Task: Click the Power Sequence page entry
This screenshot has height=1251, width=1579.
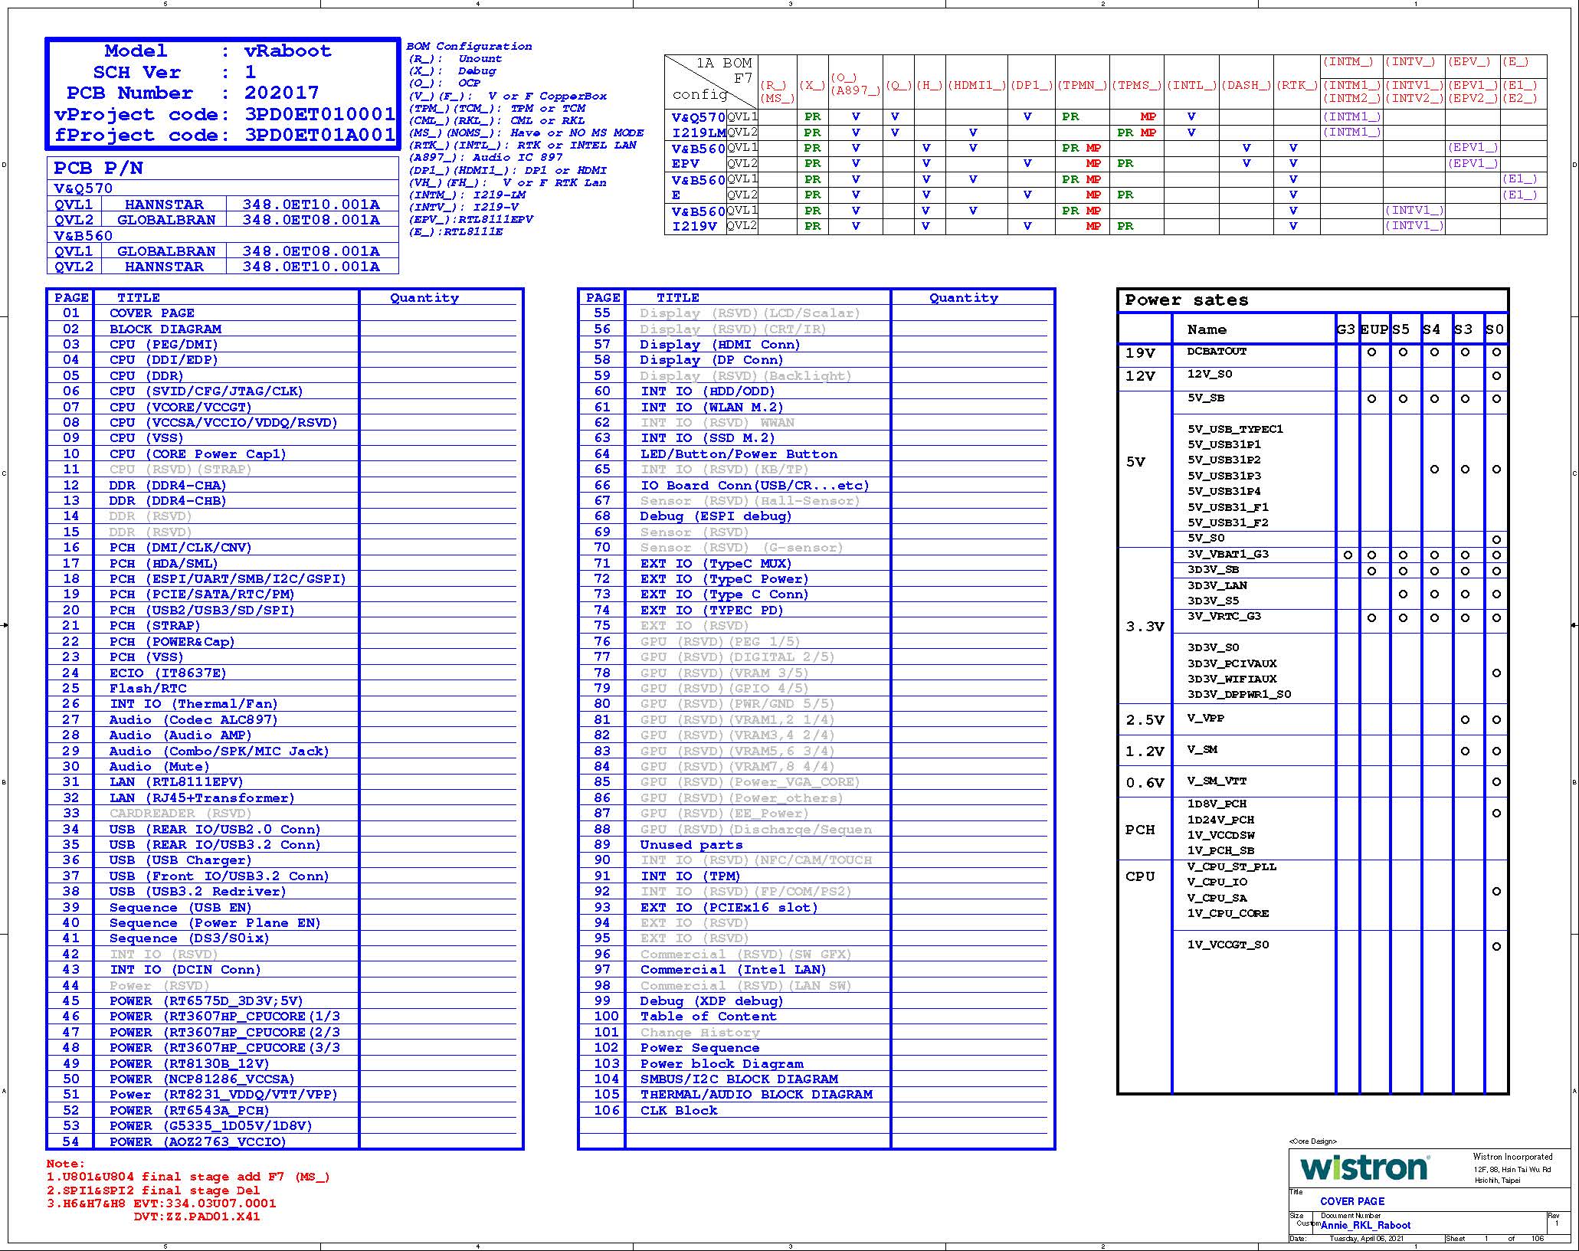Action: click(699, 1047)
